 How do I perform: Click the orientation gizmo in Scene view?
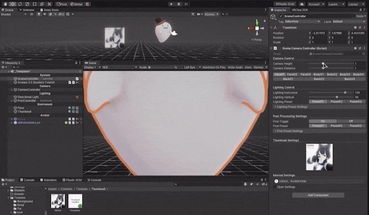[257, 28]
